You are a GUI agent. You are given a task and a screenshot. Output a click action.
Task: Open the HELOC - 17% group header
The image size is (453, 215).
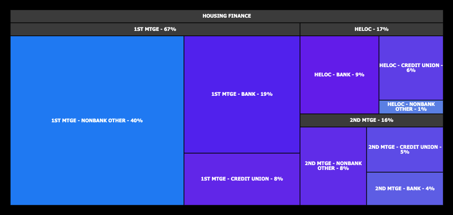click(371, 29)
